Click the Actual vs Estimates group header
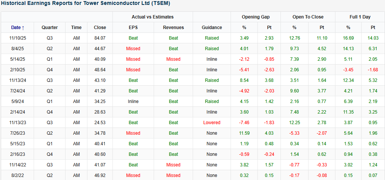This screenshot has width=385, height=180. click(x=153, y=17)
